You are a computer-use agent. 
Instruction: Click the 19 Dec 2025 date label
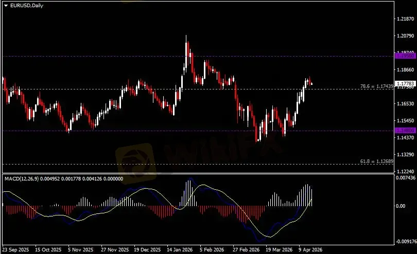tap(147, 250)
